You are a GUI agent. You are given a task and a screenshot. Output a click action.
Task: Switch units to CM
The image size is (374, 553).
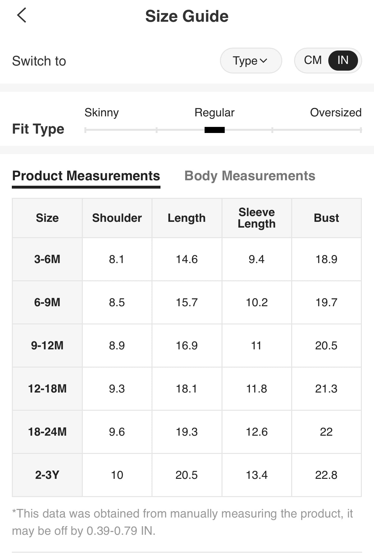pyautogui.click(x=313, y=60)
